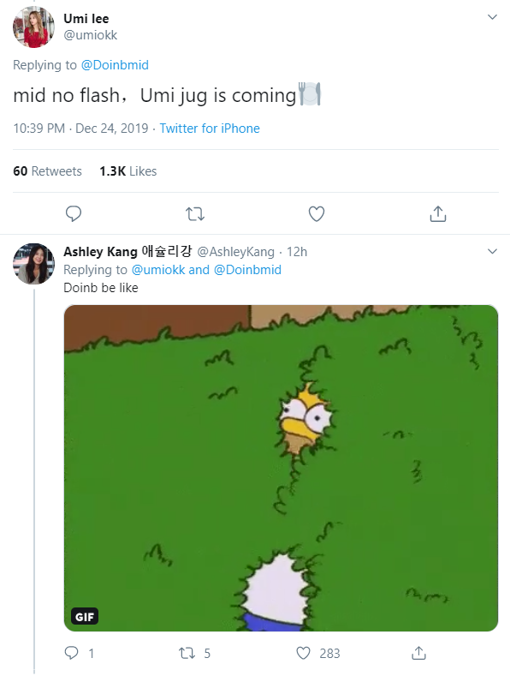Viewport: 510px width, 676px height.
Task: Open the dropdown chevron on Umi lee's tweet
Action: (x=492, y=17)
